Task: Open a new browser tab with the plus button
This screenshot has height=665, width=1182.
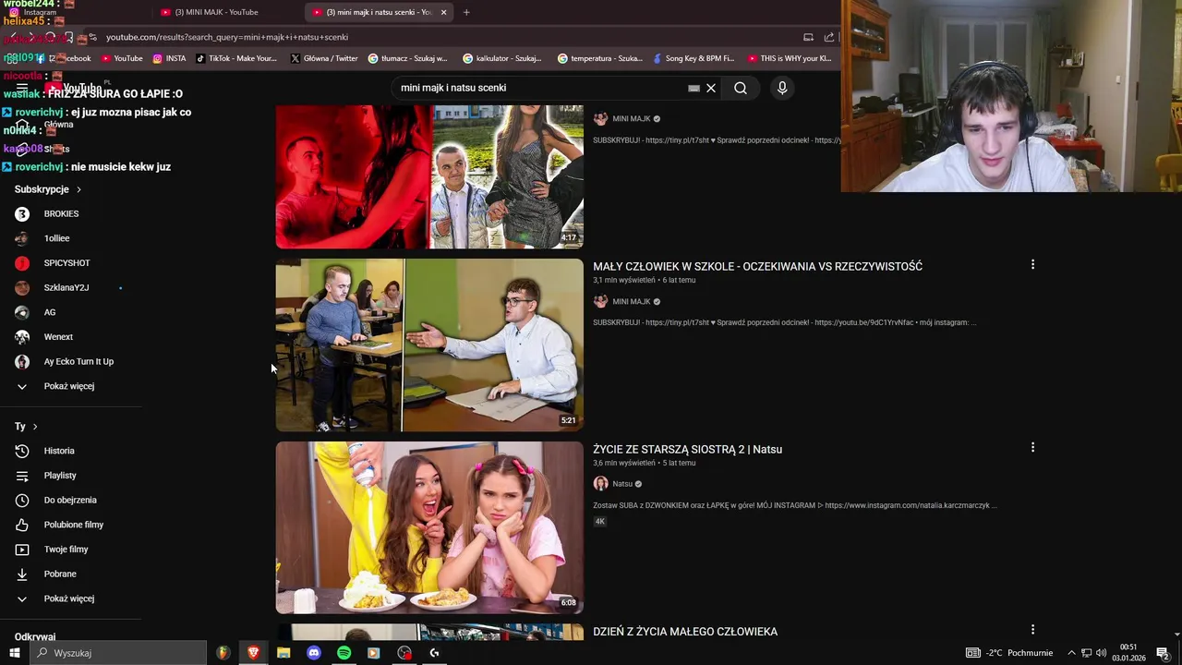Action: click(x=466, y=12)
